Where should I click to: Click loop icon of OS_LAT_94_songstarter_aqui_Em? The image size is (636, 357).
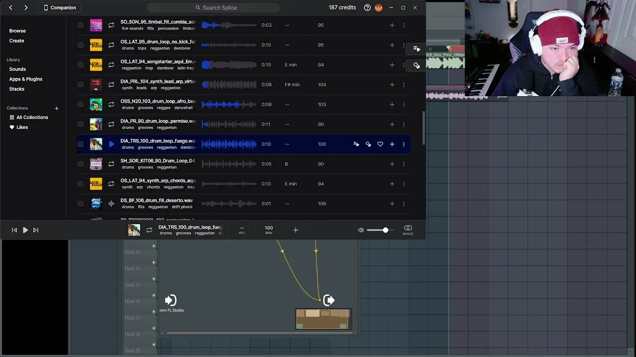click(x=111, y=65)
